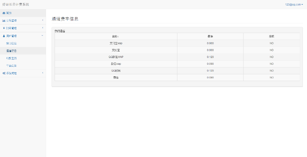Click the QQ钱包WAP channel name cell
The width and height of the screenshot is (307, 157).
pos(116,57)
